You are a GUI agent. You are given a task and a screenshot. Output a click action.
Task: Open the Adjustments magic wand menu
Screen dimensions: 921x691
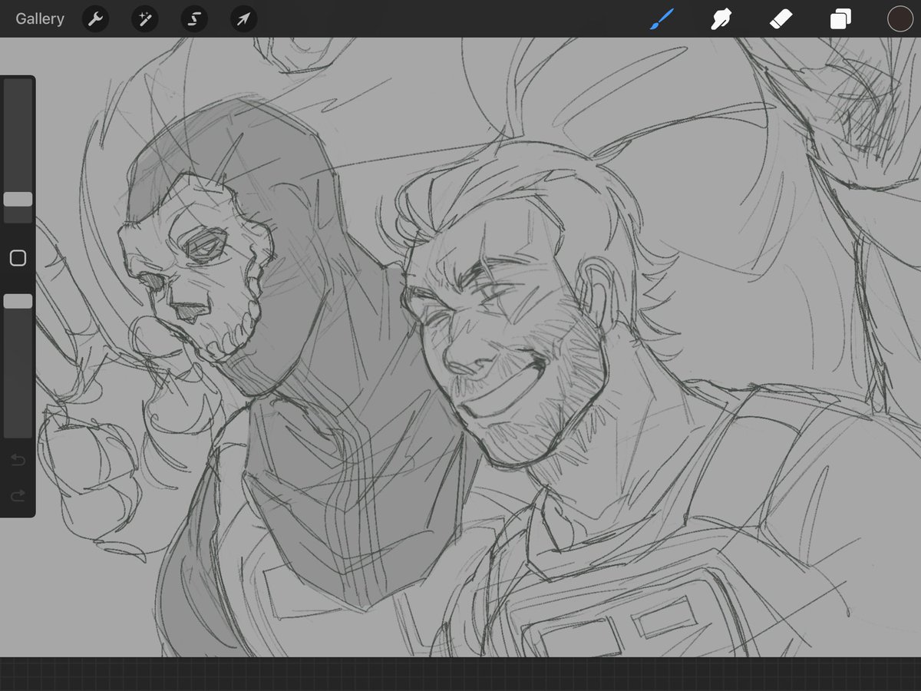tap(144, 19)
